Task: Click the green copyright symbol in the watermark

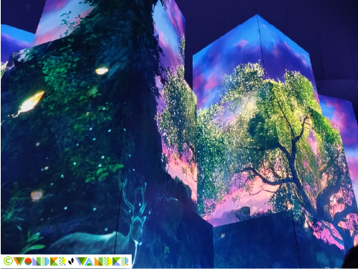Action: coord(8,261)
